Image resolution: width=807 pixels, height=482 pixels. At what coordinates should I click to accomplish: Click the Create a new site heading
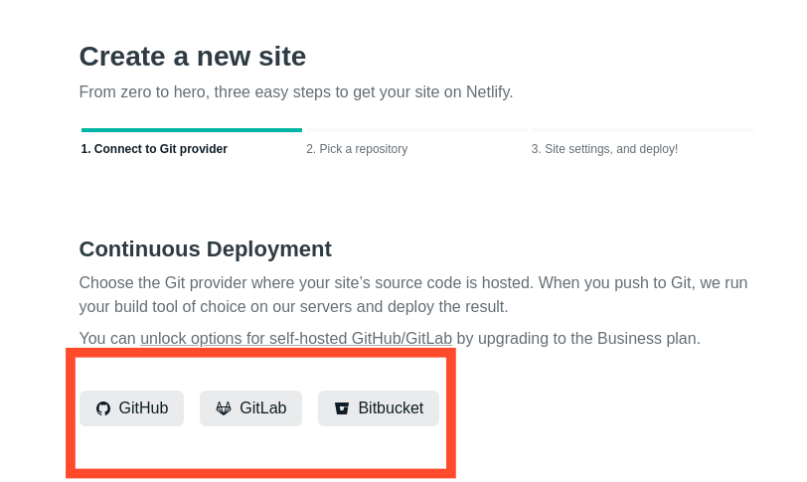coord(193,57)
